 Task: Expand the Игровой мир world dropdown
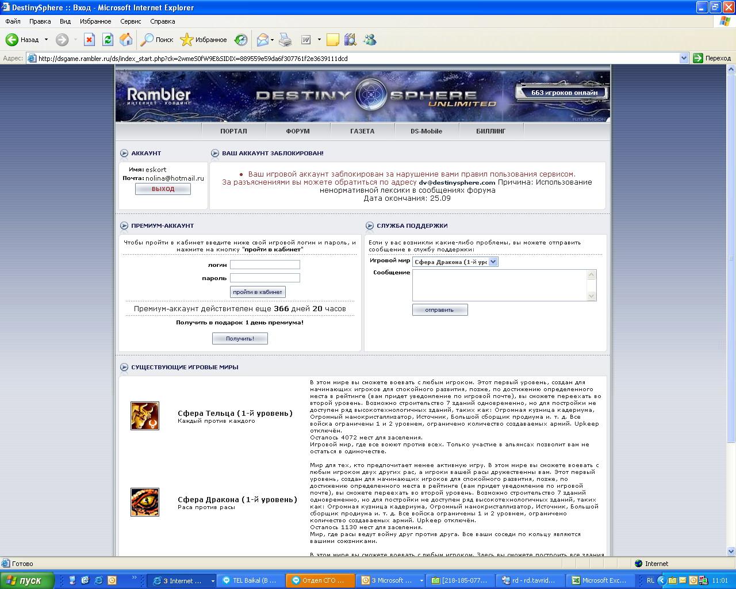tap(455, 262)
